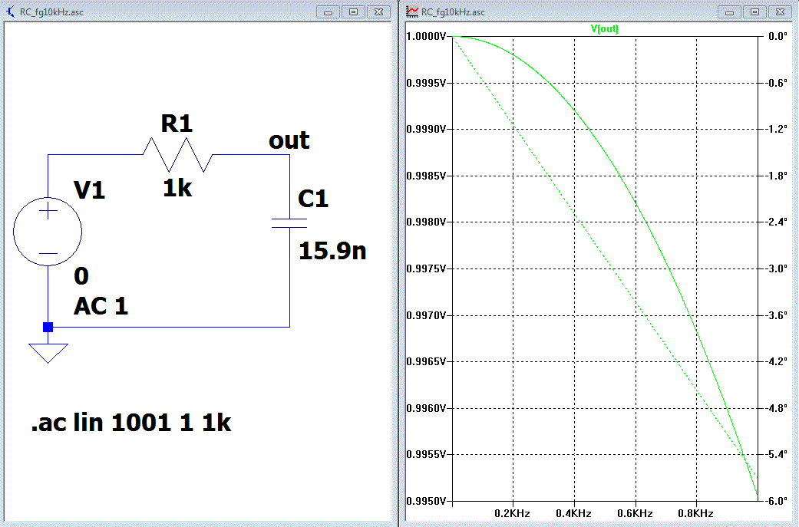Viewport: 799px width, 527px height.
Task: Click the .ac lin 1001 1 1k directive
Action: 131,423
